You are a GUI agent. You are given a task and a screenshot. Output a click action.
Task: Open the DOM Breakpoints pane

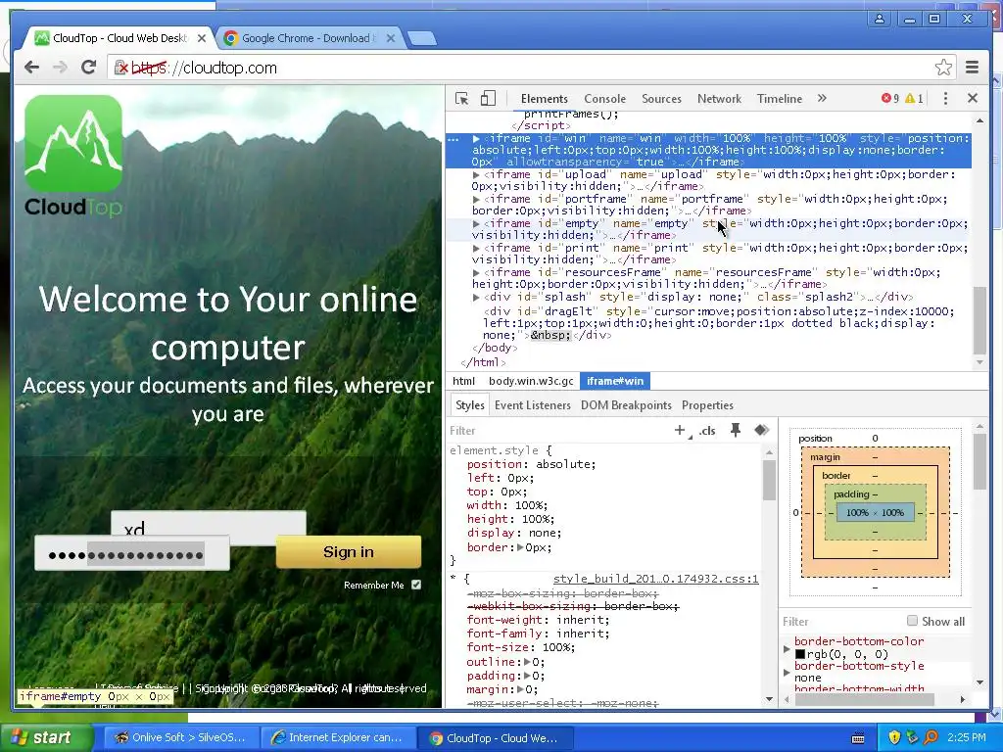click(626, 405)
